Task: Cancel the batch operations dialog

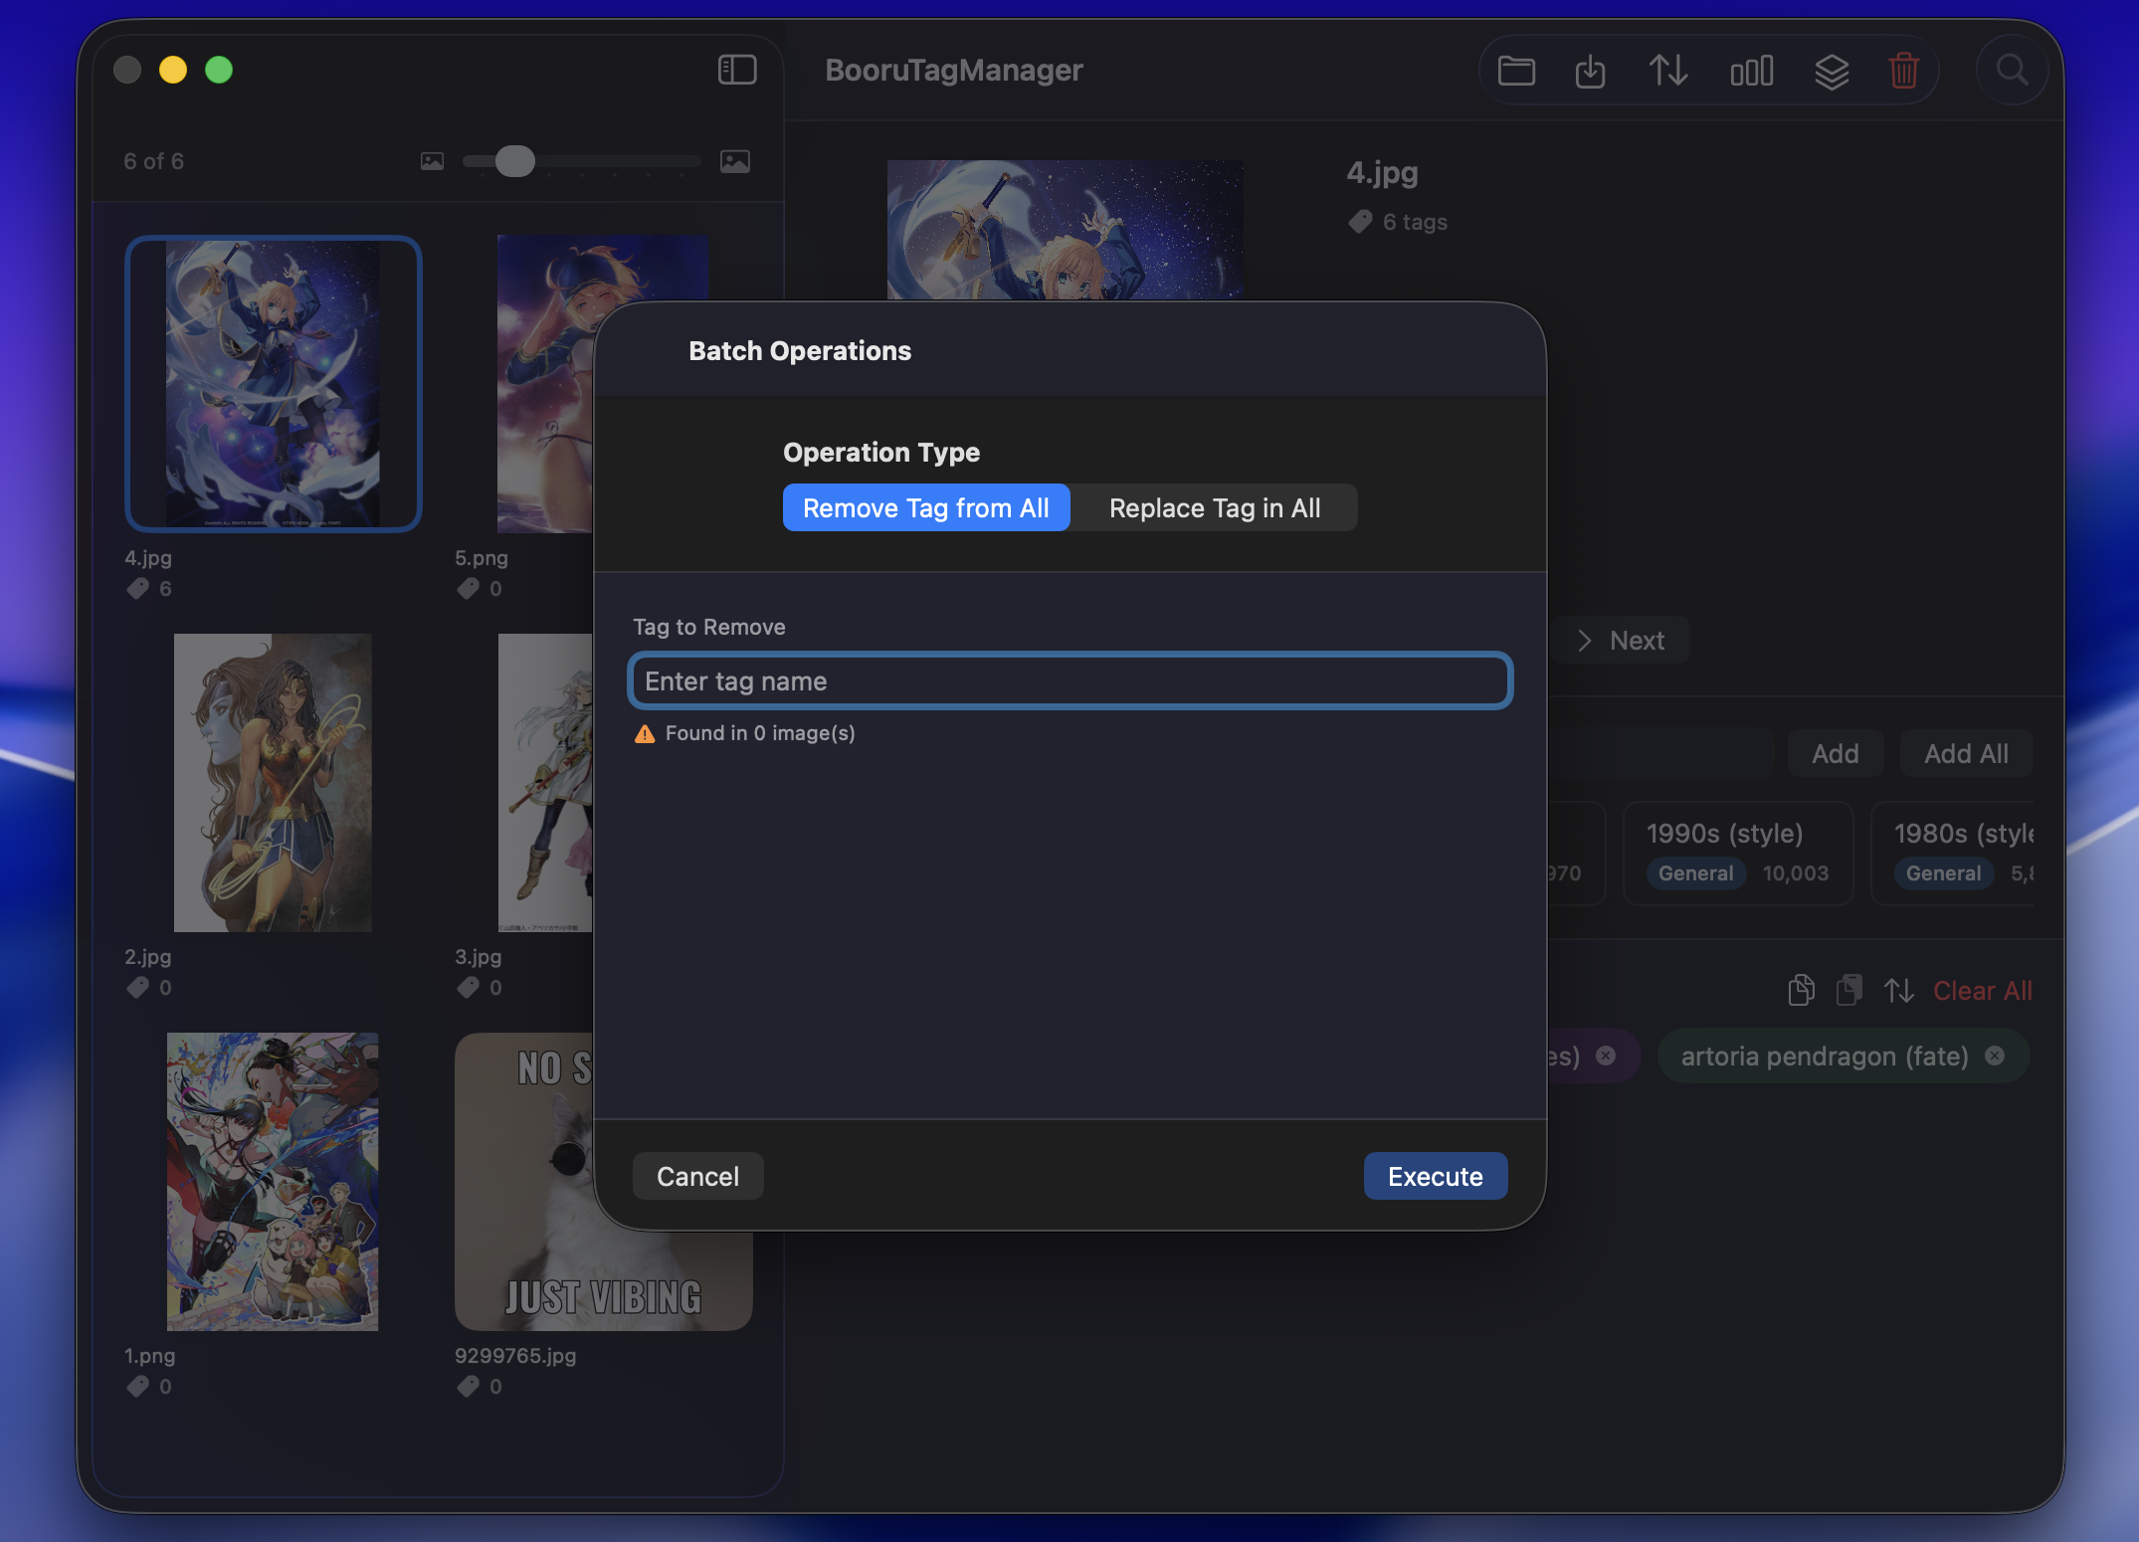Action: tap(697, 1176)
